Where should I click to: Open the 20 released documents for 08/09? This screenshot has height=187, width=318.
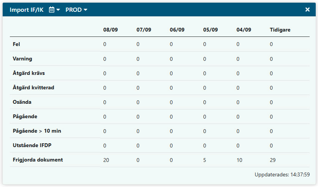click(106, 160)
